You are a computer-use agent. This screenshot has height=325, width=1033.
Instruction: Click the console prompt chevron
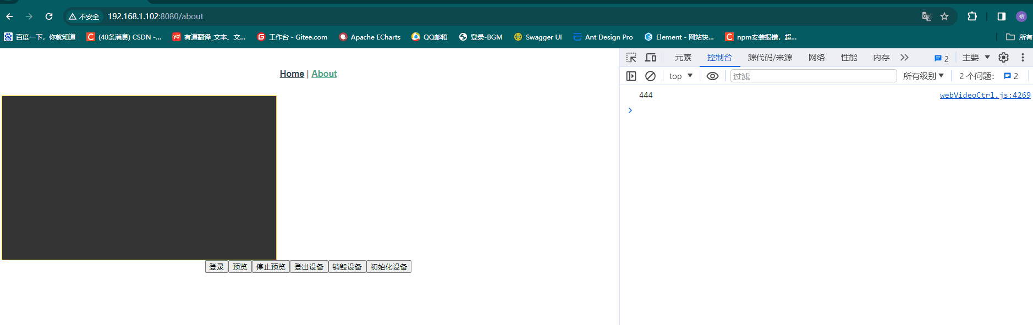630,110
